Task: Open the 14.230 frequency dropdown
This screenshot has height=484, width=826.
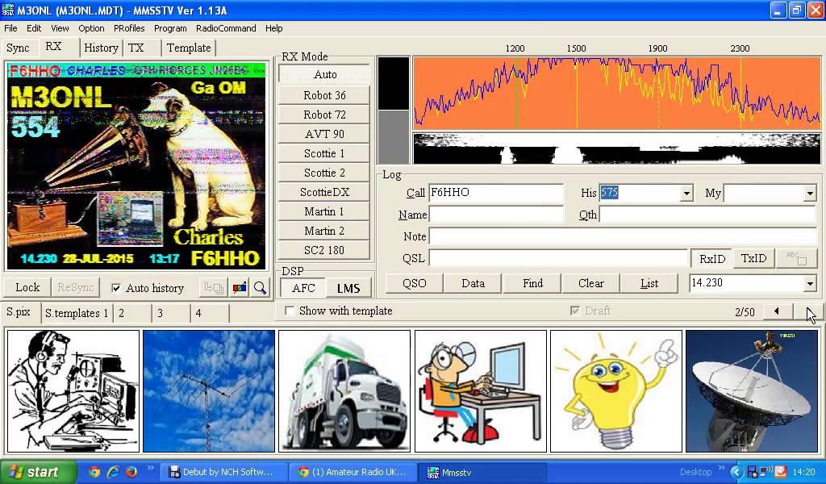Action: [x=810, y=283]
